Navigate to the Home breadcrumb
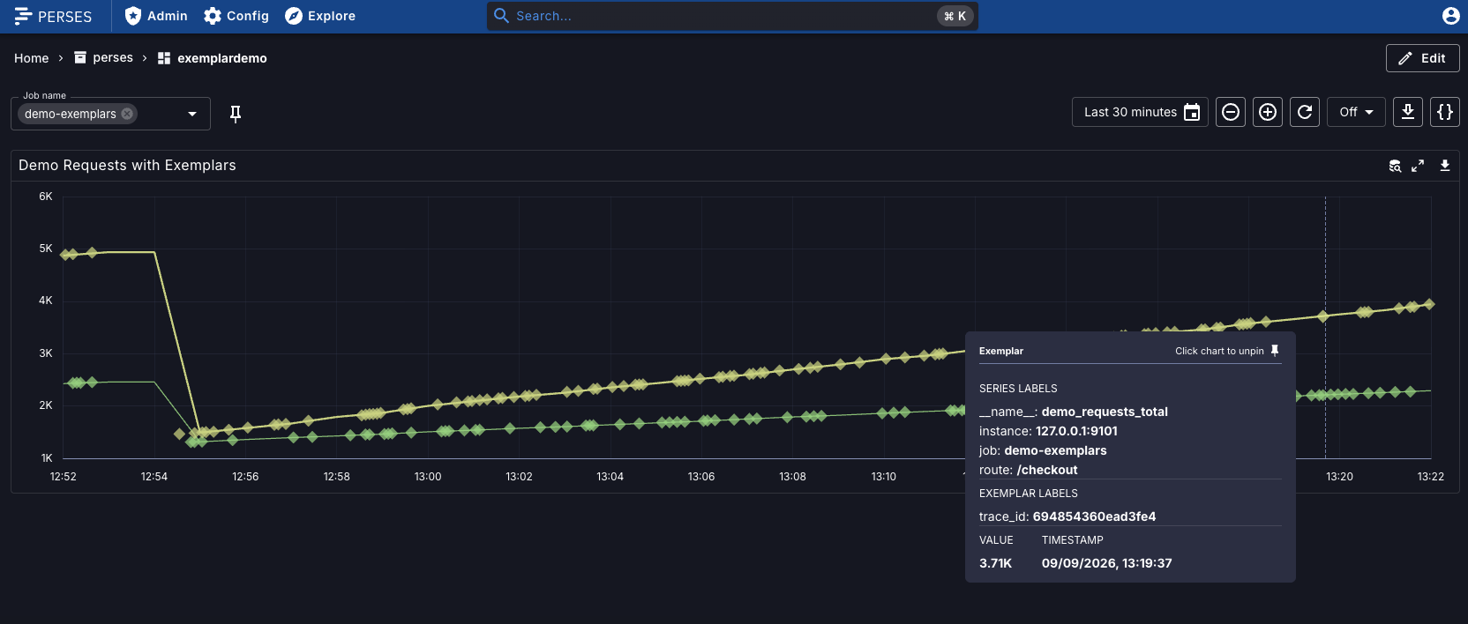Viewport: 1468px width, 624px height. tap(32, 58)
